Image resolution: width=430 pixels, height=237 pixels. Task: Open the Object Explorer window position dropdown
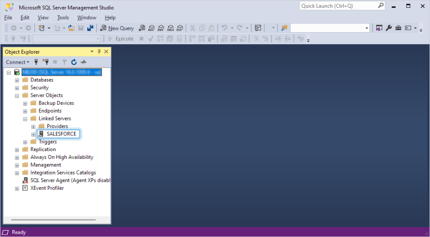click(92, 52)
